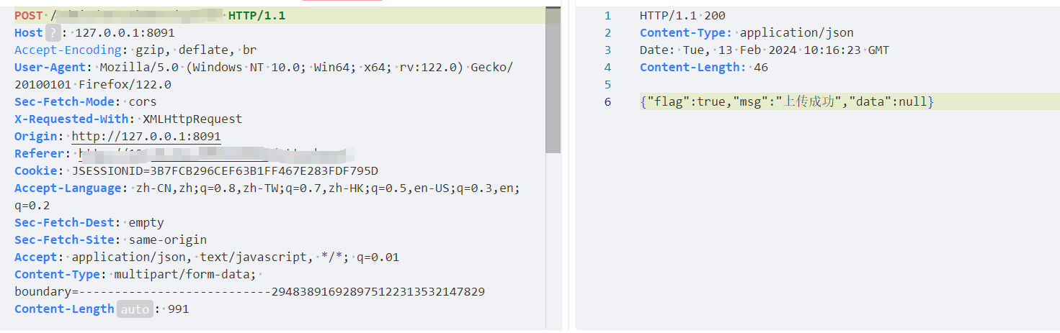This screenshot has height=333, width=1060.
Task: Select response line number 1
Action: [607, 15]
